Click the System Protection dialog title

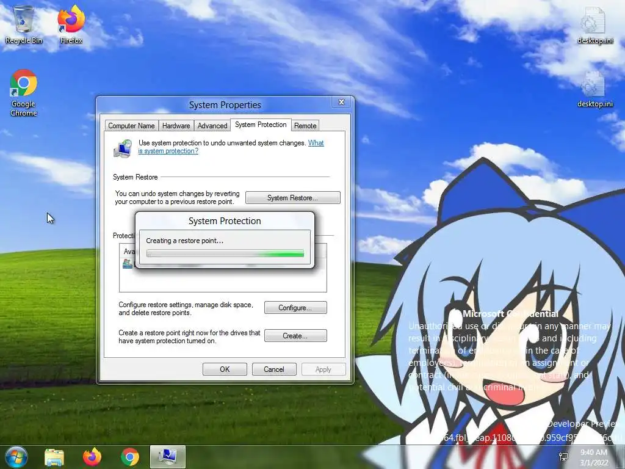pos(225,221)
